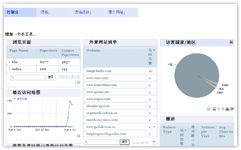Focus the 浏览页面 search input field
Screen dimensions: 241x150
28,78
